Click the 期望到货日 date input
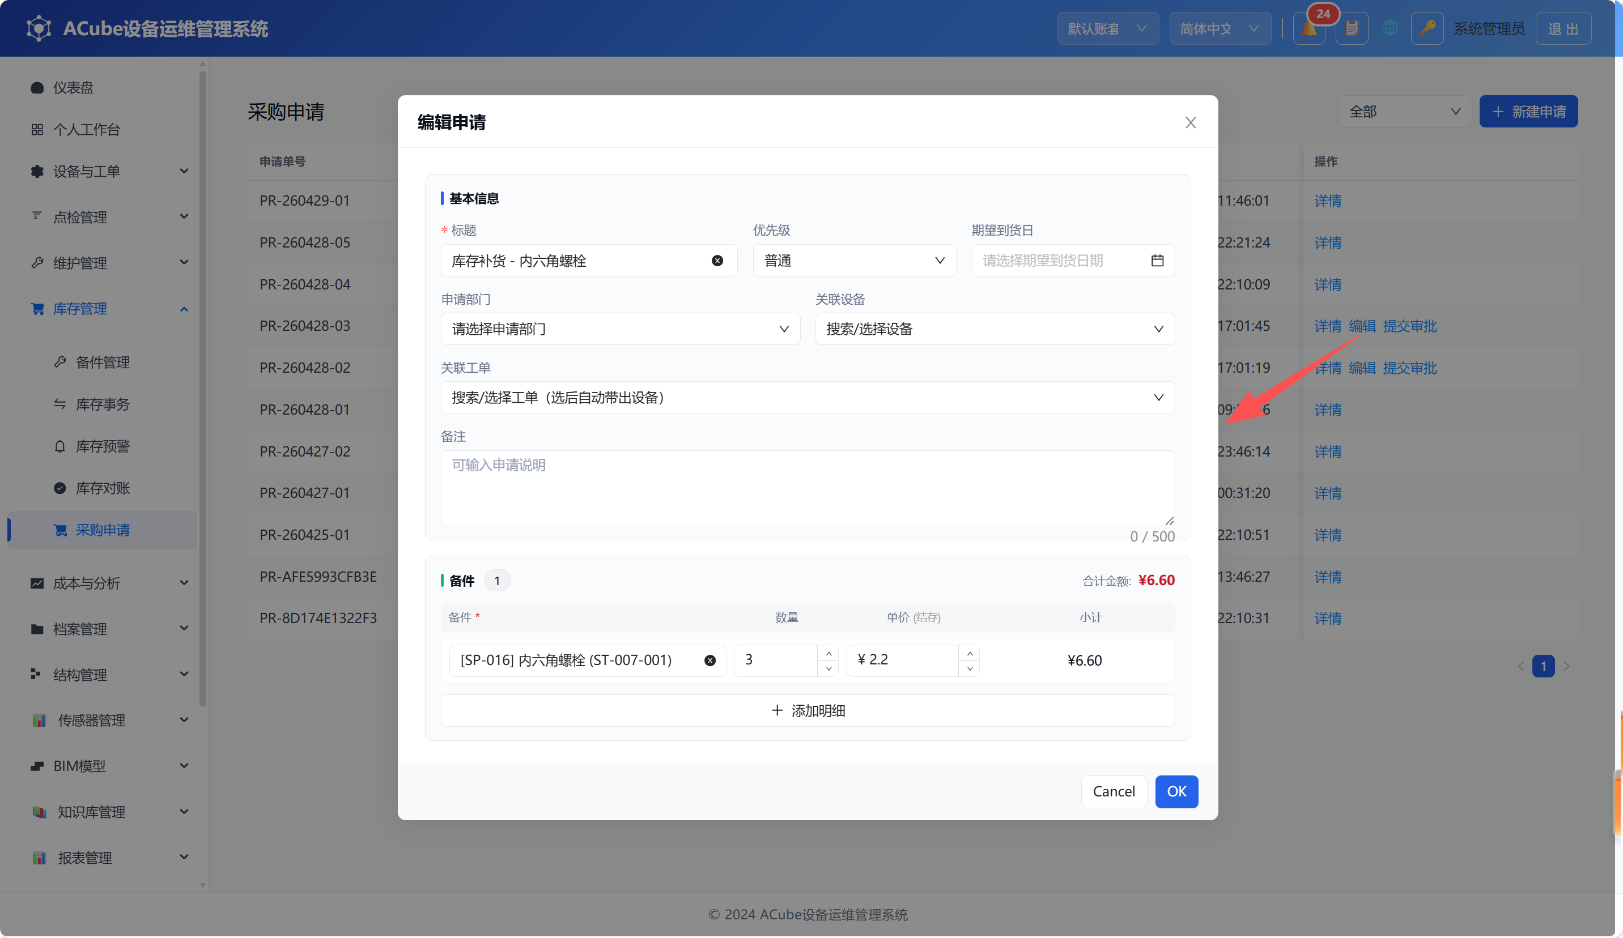 [1073, 261]
